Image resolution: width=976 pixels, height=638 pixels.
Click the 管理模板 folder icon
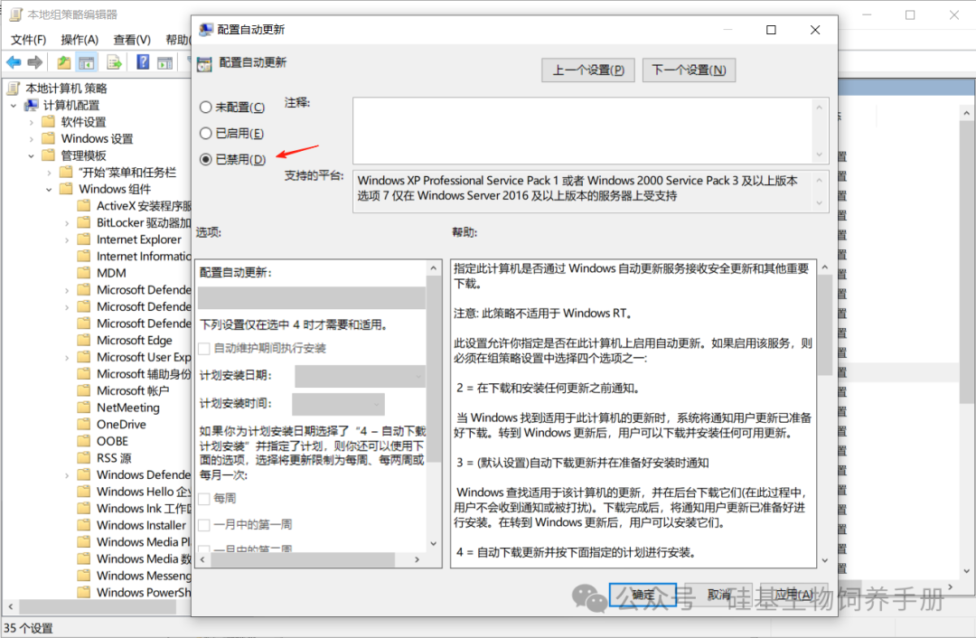click(48, 155)
